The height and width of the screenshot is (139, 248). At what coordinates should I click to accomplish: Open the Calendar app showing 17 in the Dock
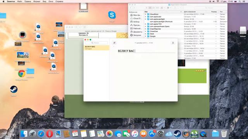[75, 134]
